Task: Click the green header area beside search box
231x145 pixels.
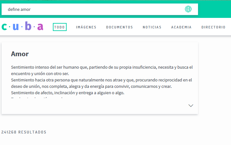Action: [x=214, y=9]
